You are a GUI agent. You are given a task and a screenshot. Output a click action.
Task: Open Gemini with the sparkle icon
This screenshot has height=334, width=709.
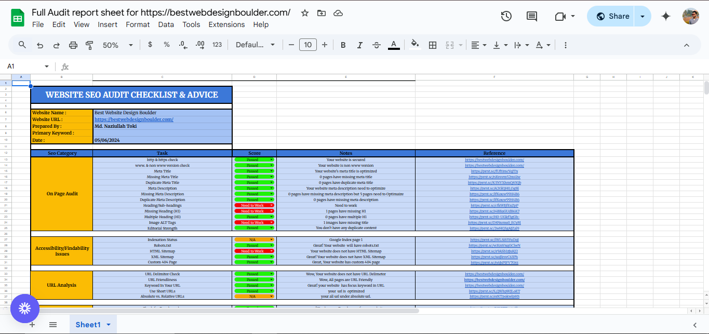coord(665,16)
